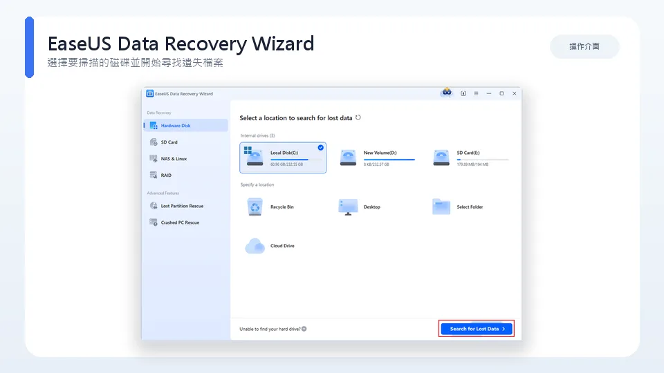Click the Advanced Features sidebar heading
The image size is (664, 373).
(163, 193)
